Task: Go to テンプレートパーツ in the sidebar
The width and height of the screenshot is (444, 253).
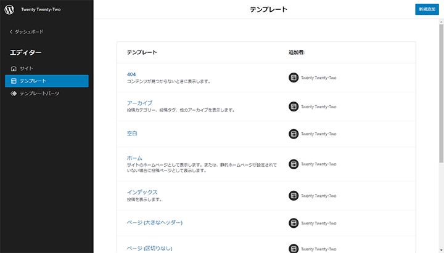Action: point(39,94)
